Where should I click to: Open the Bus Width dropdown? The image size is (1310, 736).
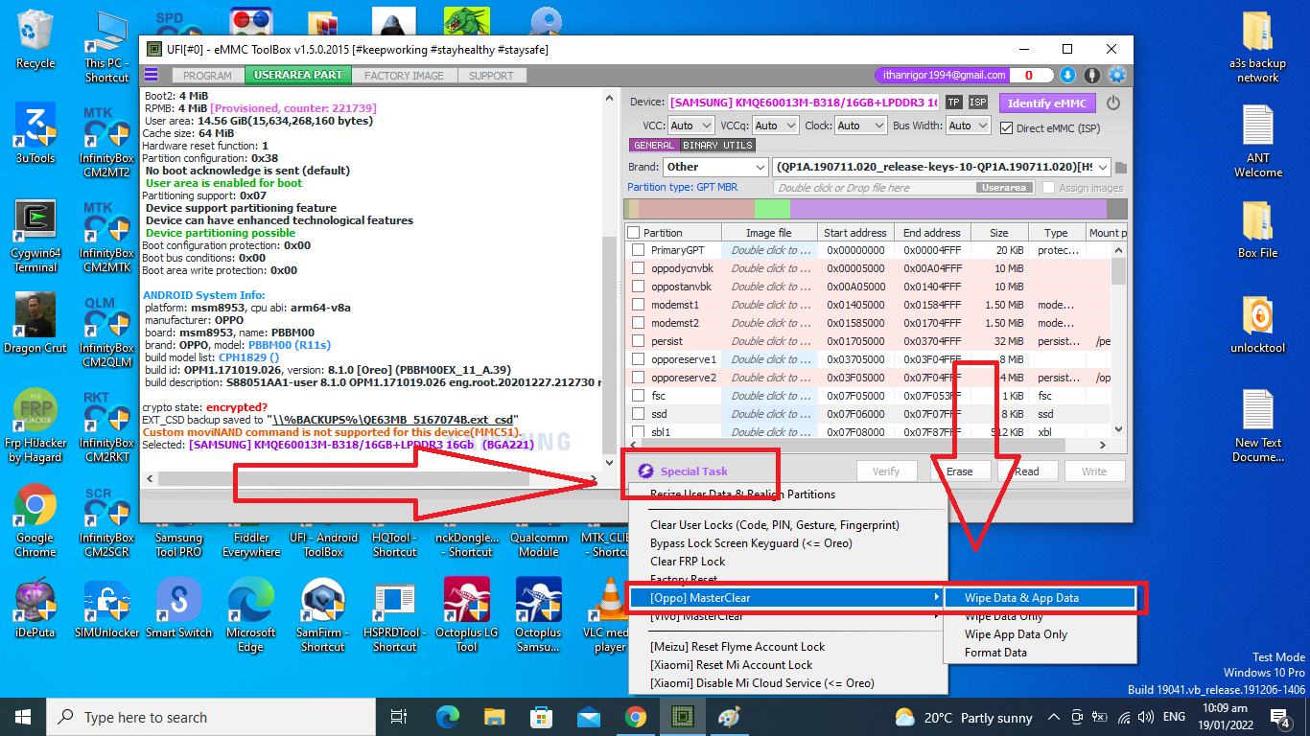(970, 126)
